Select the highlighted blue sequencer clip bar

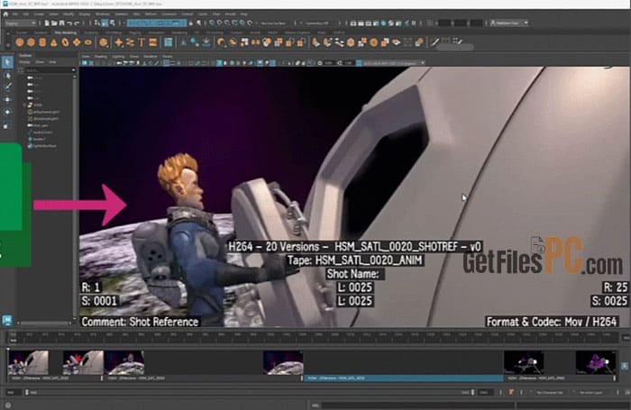pyautogui.click(x=403, y=378)
